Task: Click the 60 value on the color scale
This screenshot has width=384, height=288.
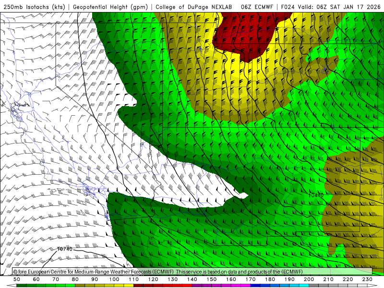Action: pyautogui.click(x=36, y=279)
